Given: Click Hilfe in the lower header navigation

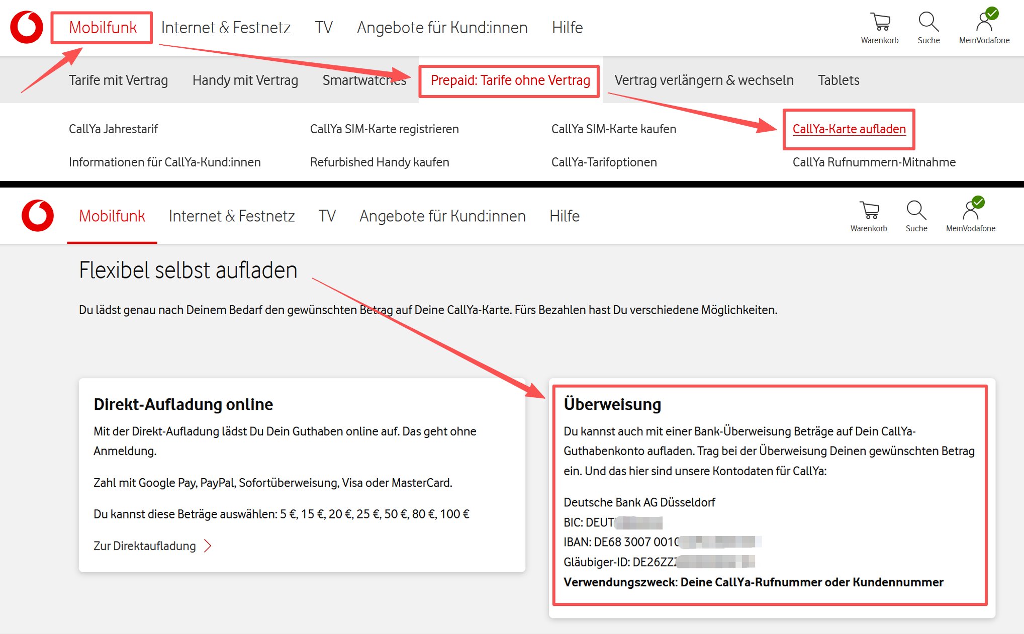Looking at the screenshot, I should [x=565, y=216].
